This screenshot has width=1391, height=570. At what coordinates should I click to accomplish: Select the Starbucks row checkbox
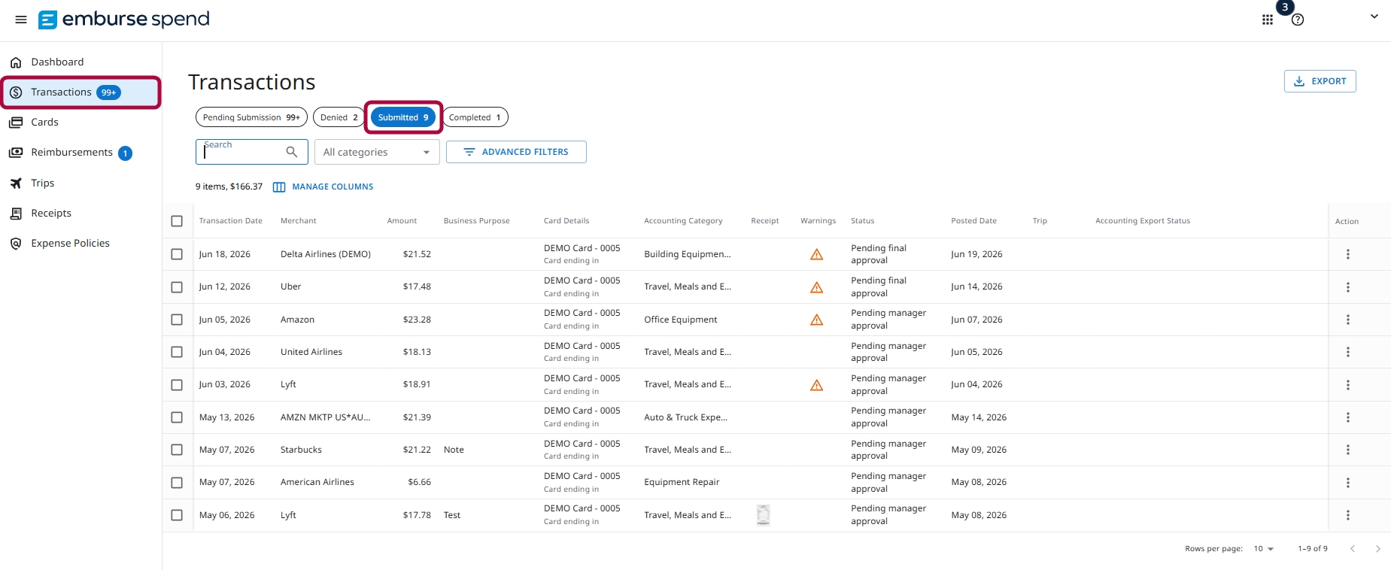click(x=177, y=450)
